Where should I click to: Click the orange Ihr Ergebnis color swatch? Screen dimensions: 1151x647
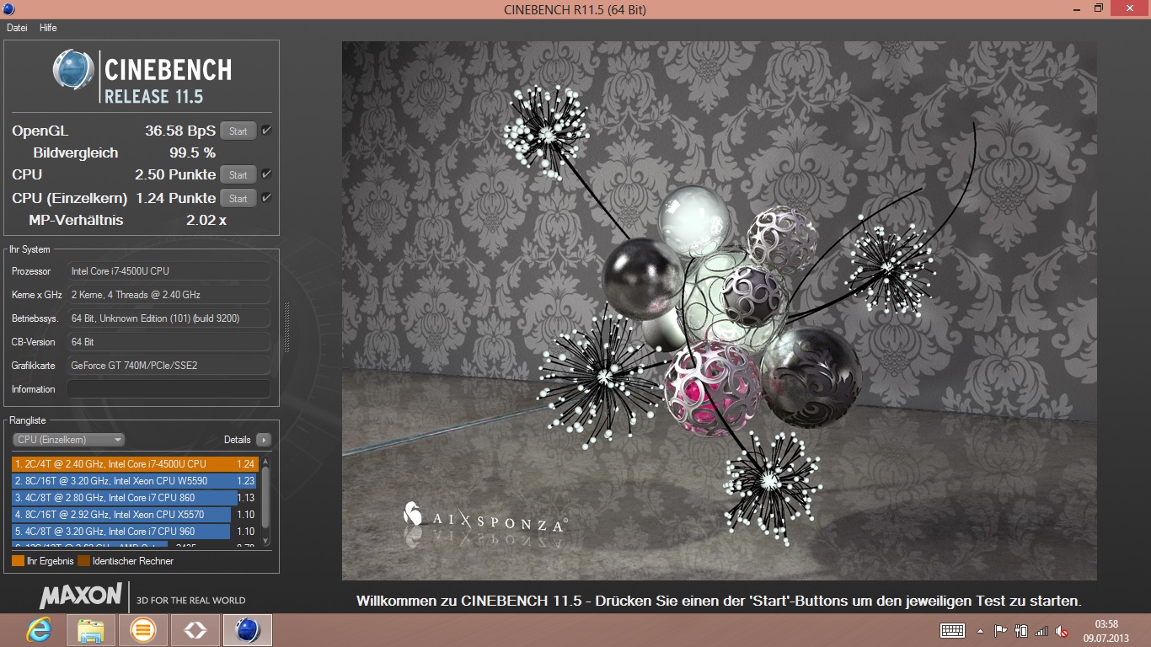click(x=18, y=560)
